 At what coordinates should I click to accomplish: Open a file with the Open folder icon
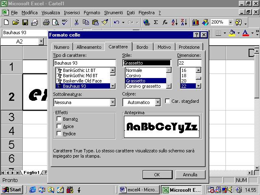[15, 22]
